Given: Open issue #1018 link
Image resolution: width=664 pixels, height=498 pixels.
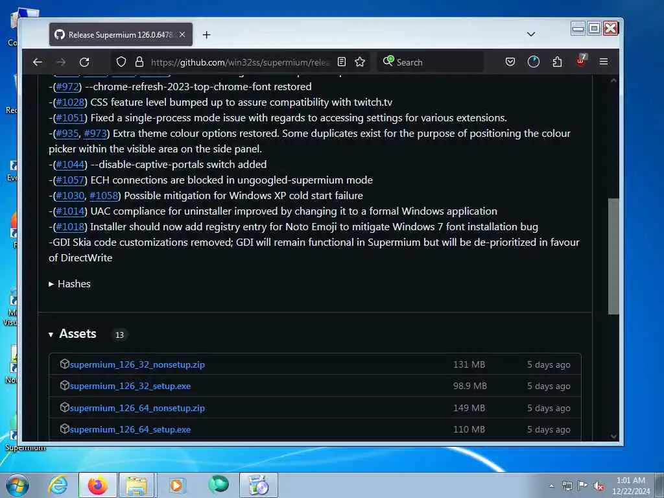Looking at the screenshot, I should (x=70, y=227).
